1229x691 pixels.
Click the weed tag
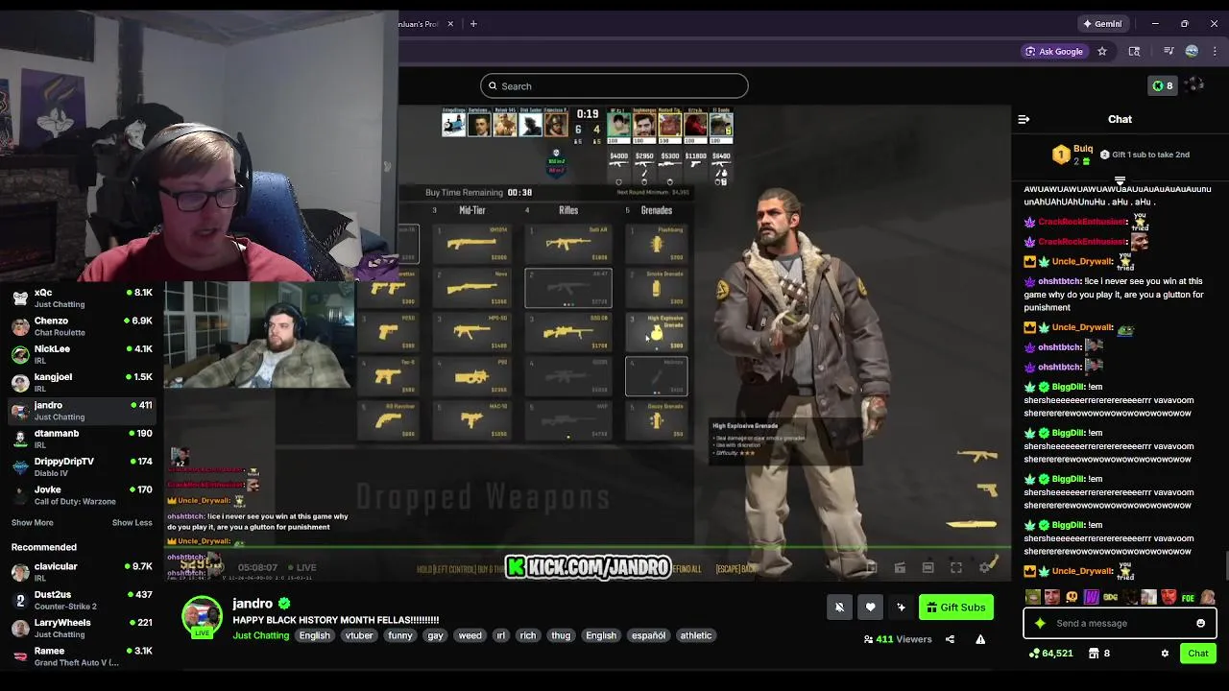pyautogui.click(x=470, y=635)
